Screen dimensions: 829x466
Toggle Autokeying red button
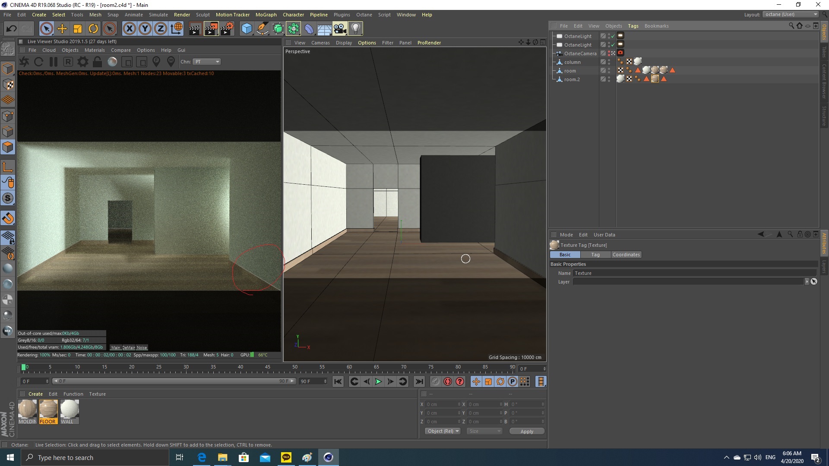pyautogui.click(x=448, y=381)
